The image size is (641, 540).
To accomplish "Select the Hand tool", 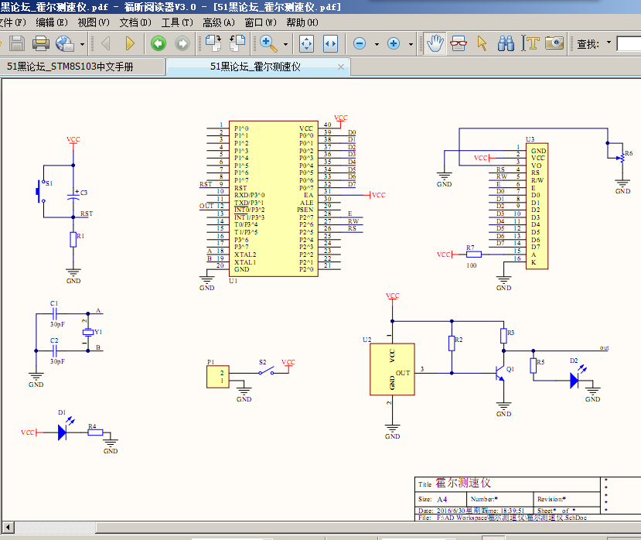I will point(435,43).
